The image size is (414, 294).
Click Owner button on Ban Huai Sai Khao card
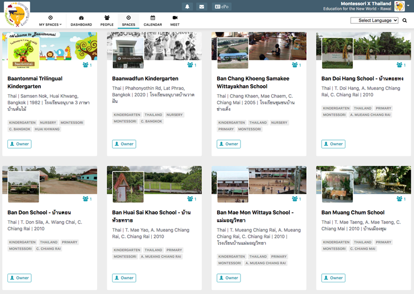pos(124,278)
